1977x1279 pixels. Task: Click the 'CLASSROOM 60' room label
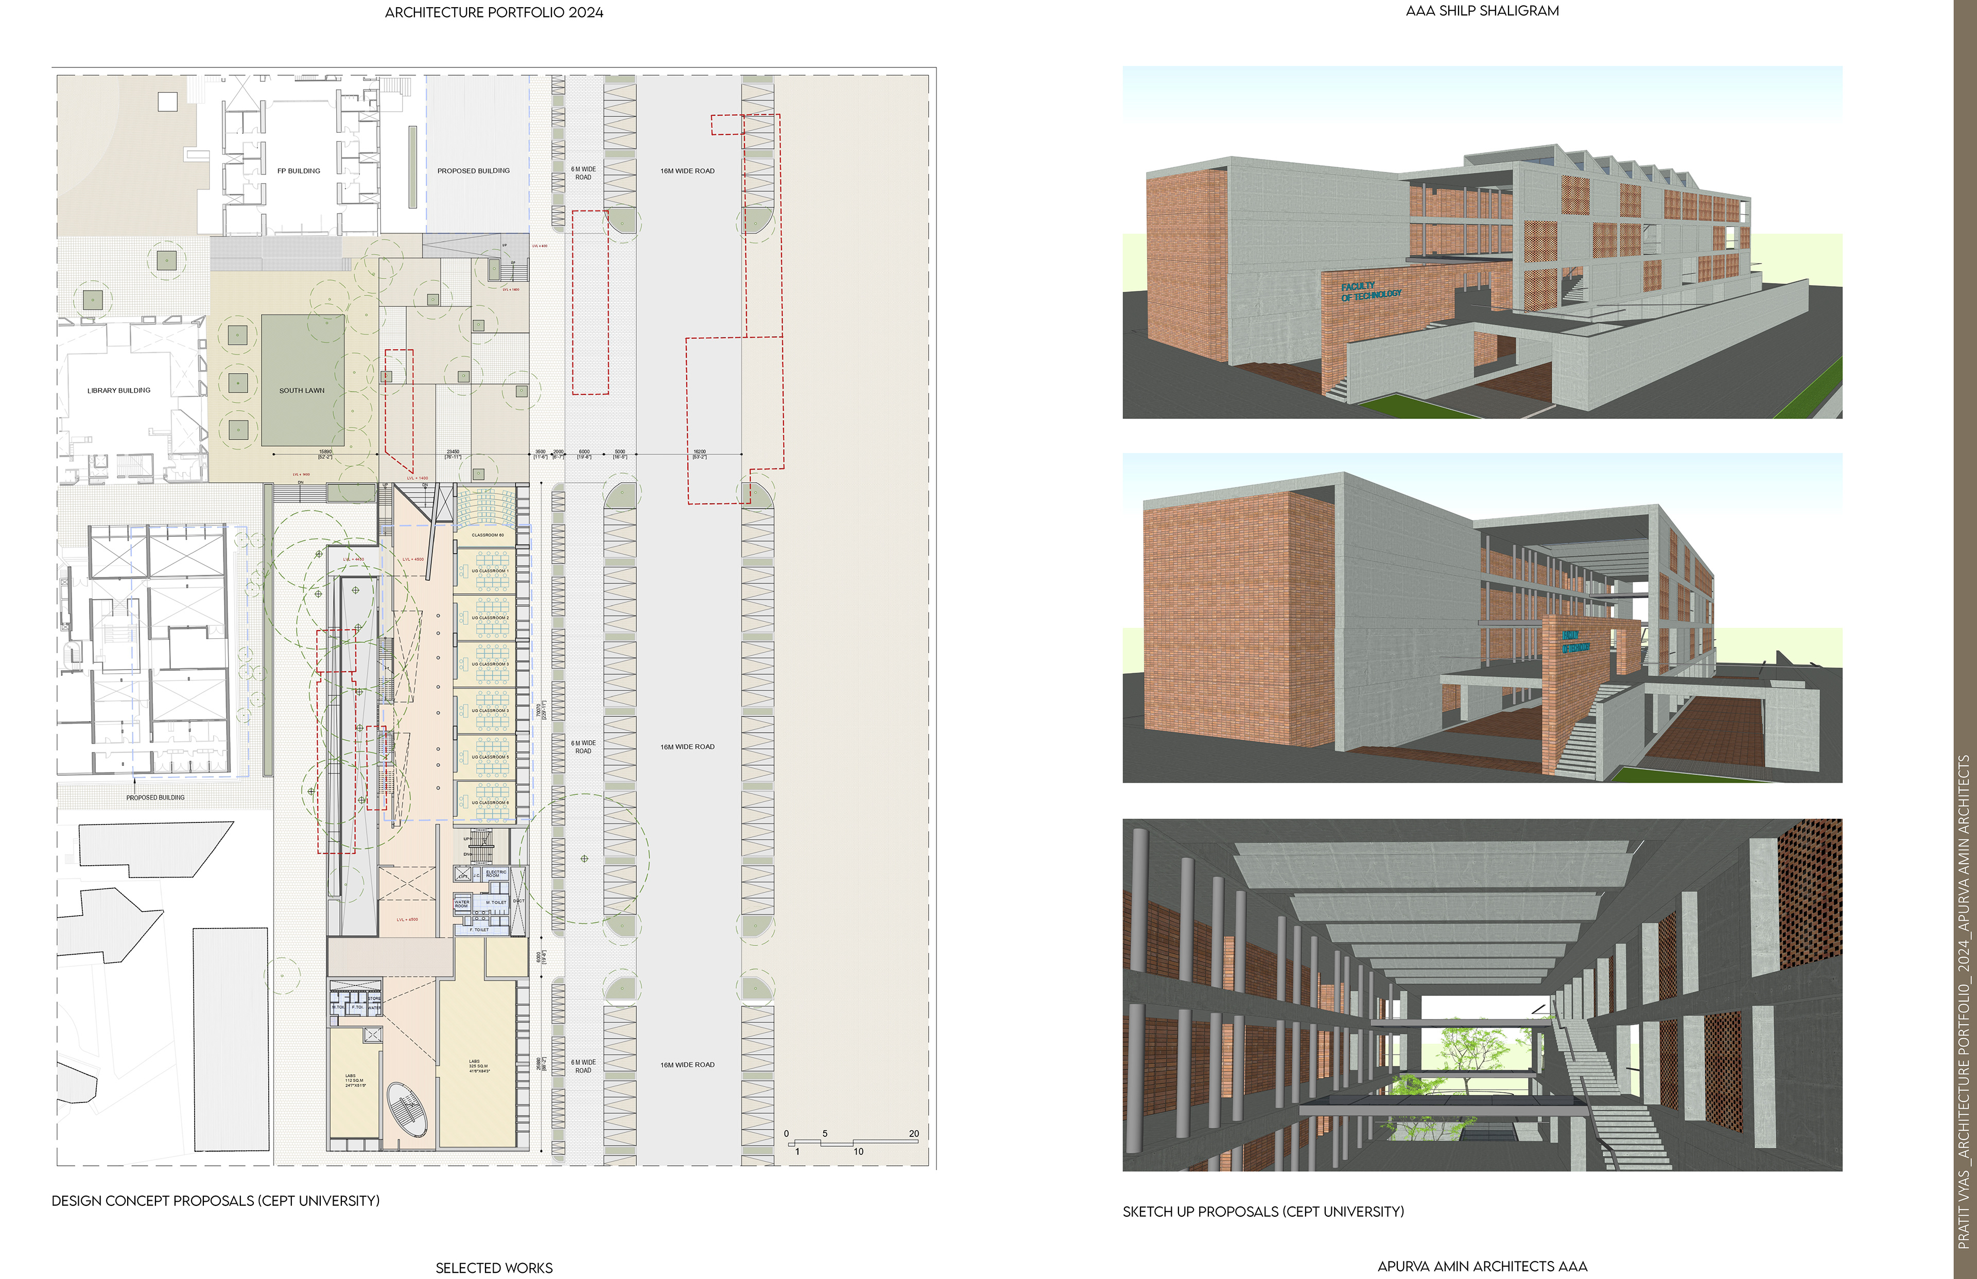coord(488,536)
